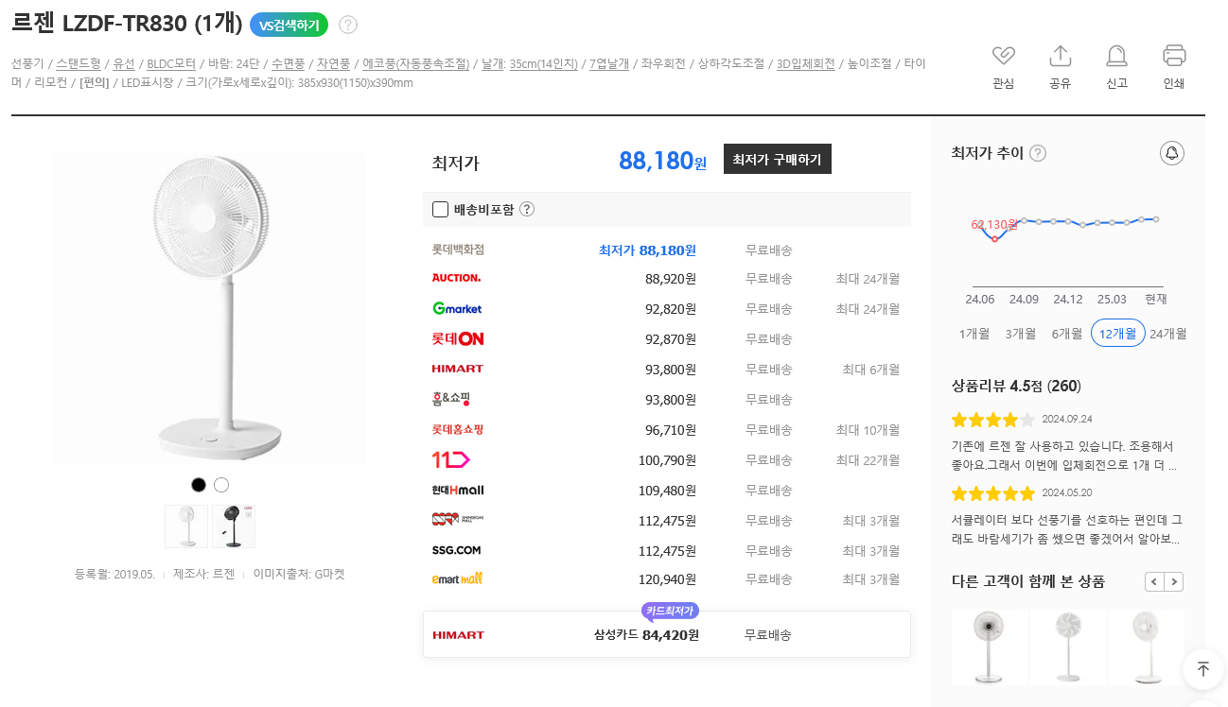Click the 최저가 구매하기 button
Image resolution: width=1228 pixels, height=707 pixels.
coord(777,159)
